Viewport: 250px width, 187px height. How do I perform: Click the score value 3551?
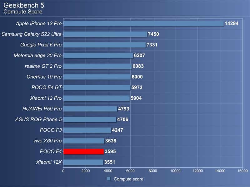click(110, 162)
